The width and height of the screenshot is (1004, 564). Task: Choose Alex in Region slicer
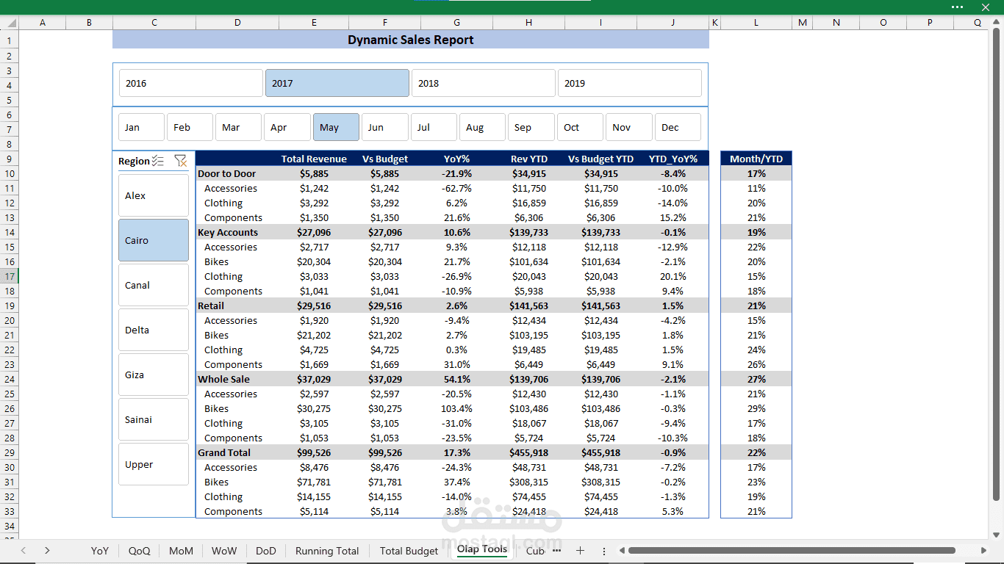[x=154, y=195]
